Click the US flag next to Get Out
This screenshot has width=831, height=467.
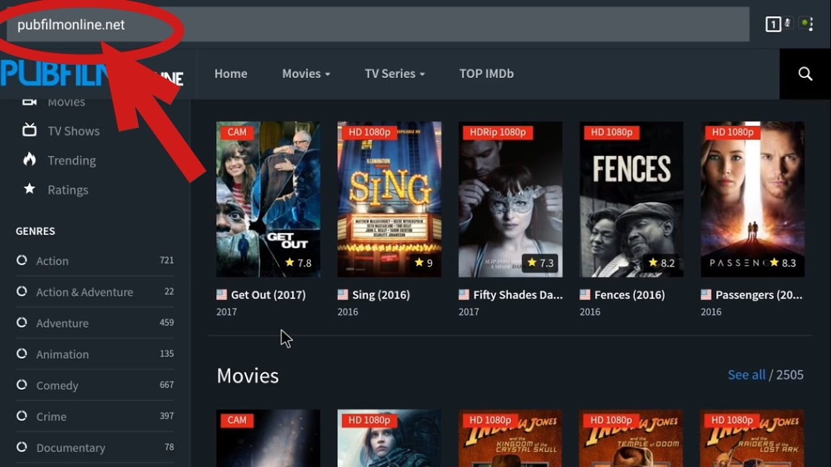click(222, 294)
